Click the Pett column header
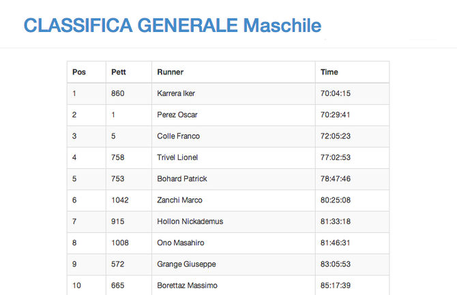457x295 pixels. point(118,72)
